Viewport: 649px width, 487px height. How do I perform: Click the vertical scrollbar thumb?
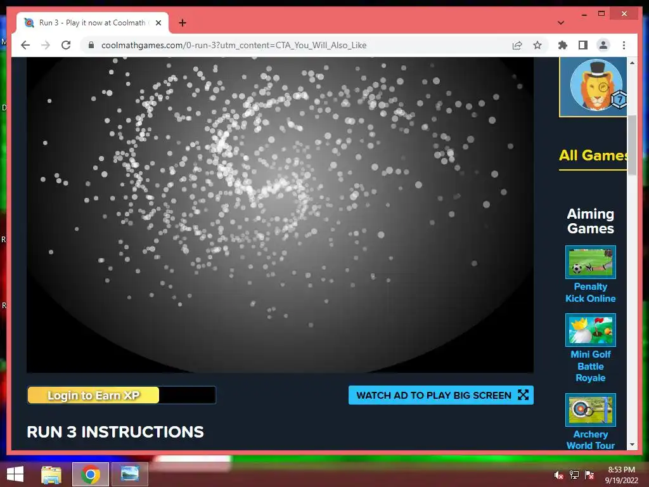tap(632, 145)
